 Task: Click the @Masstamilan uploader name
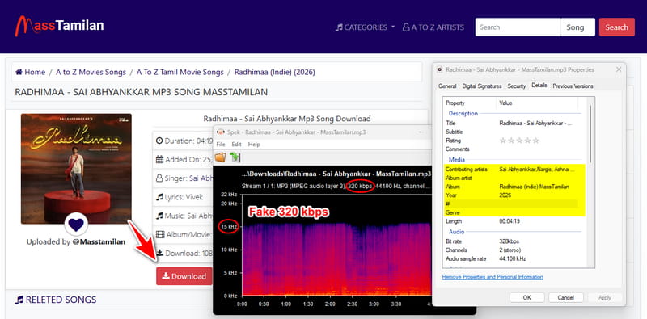coord(99,242)
